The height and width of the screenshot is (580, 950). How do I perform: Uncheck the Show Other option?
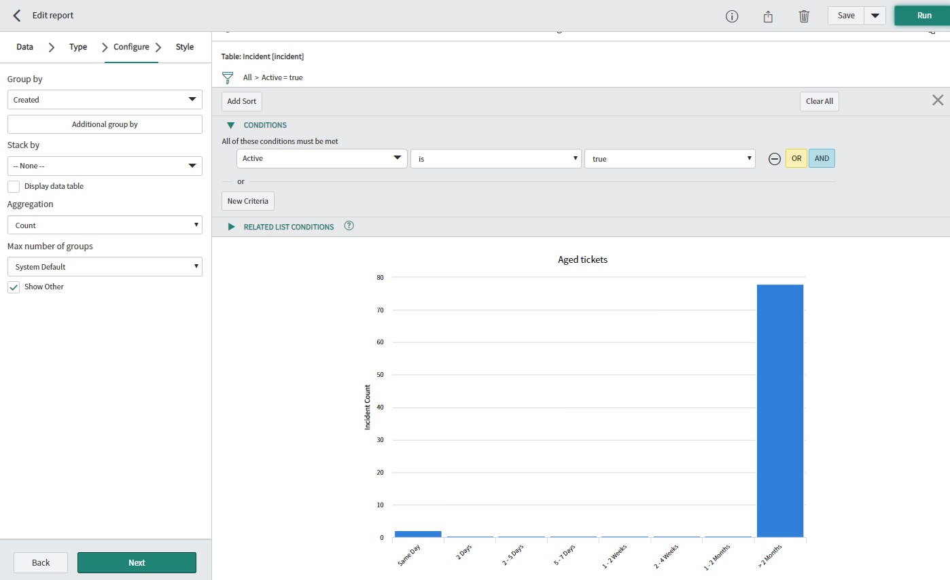[14, 287]
